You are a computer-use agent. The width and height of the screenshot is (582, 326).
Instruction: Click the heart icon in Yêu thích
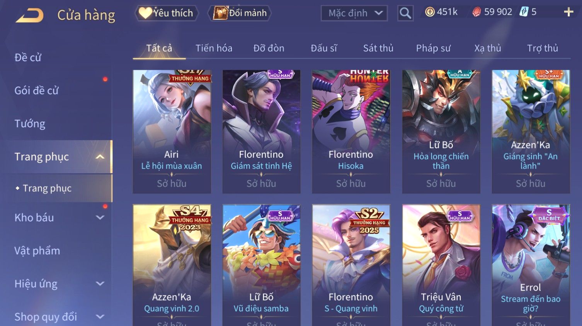point(145,13)
